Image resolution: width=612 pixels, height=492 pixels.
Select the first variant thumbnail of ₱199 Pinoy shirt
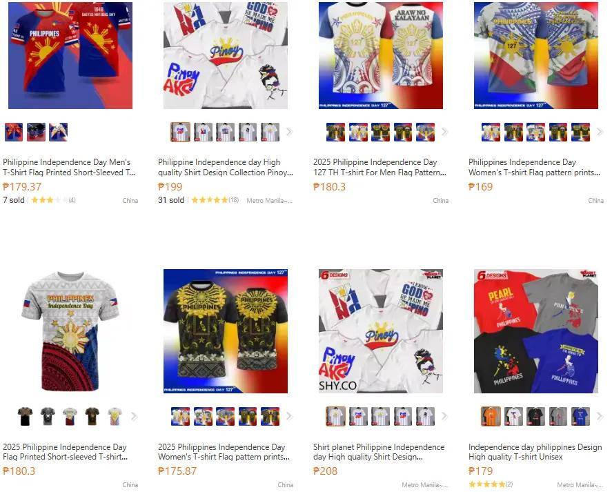[x=180, y=132]
